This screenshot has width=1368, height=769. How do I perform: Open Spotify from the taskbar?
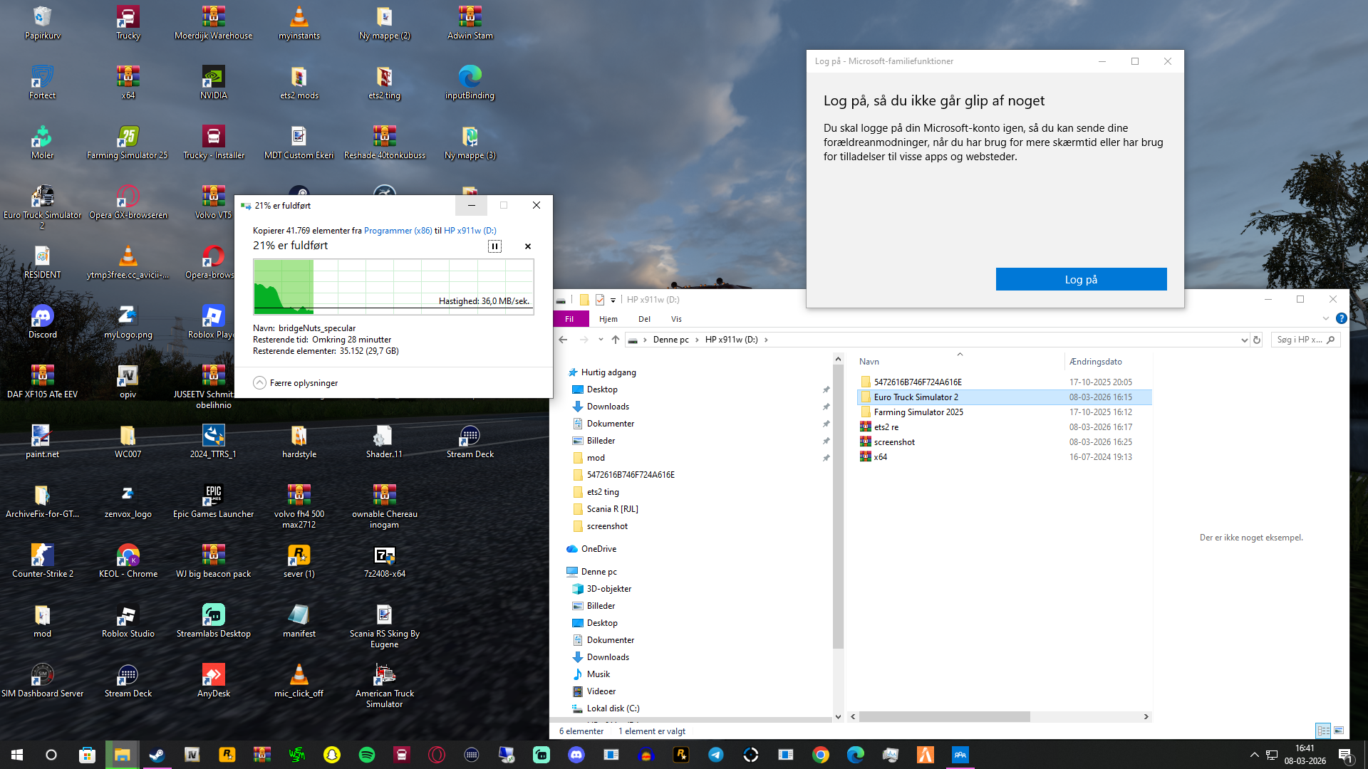[367, 755]
